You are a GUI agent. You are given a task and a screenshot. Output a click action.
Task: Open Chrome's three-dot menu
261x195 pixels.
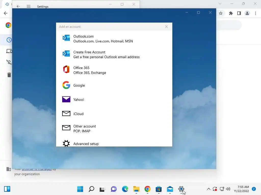coord(255,13)
